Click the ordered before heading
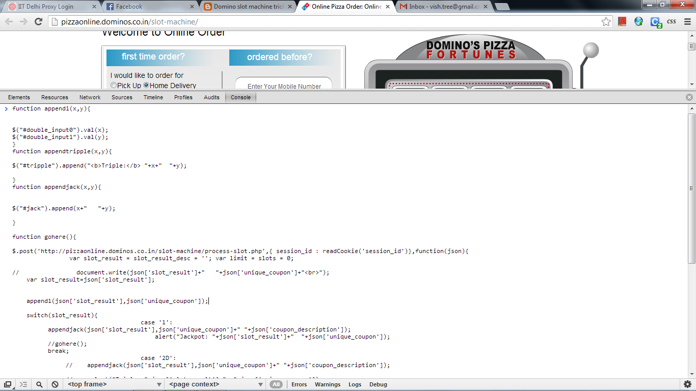Viewport: 696px width, 391px height. pos(279,57)
